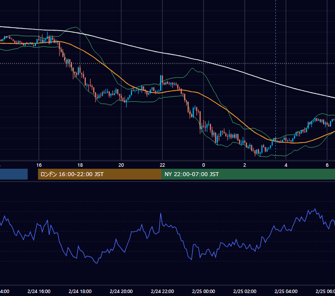335x296 pixels.
Task: Click the 2/25 00:00 label under the oscillator
Action: pos(203,291)
